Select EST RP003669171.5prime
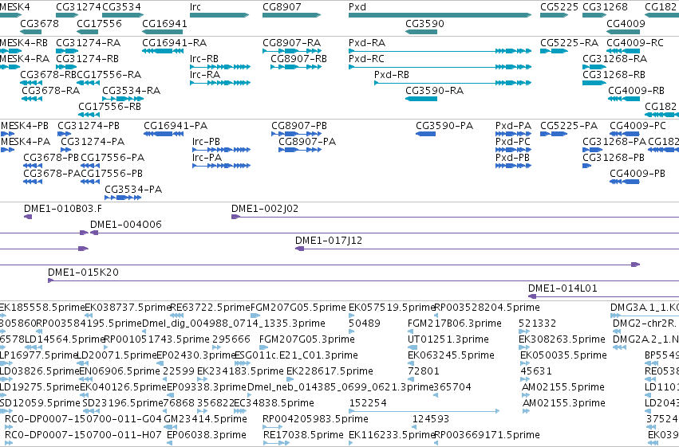Image resolution: width=679 pixels, height=447 pixels. tap(487, 435)
